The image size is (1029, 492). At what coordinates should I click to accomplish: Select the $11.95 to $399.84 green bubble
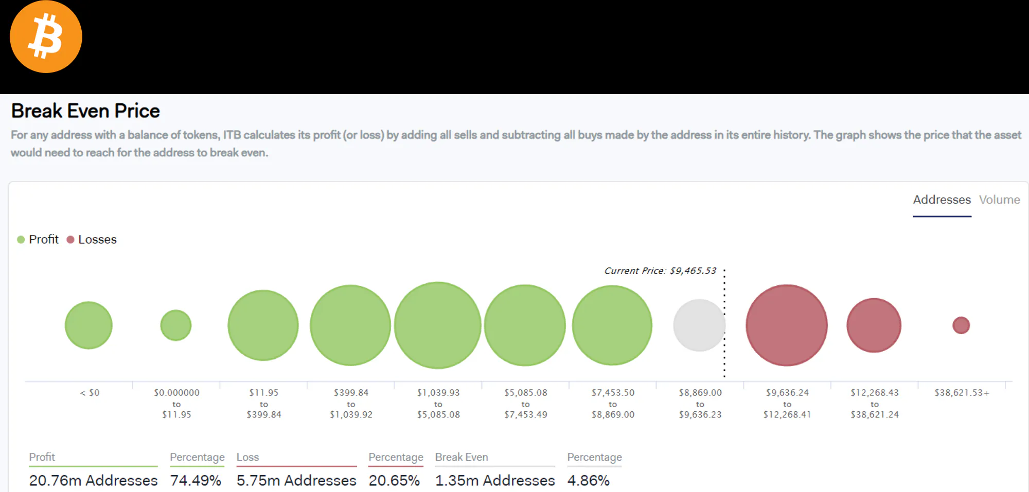[263, 325]
